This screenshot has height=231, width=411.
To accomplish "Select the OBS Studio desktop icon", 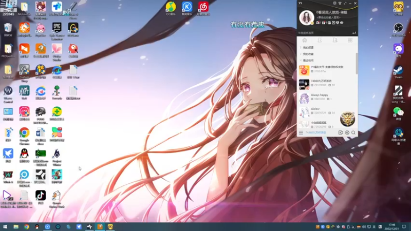I will pyautogui.click(x=398, y=29).
